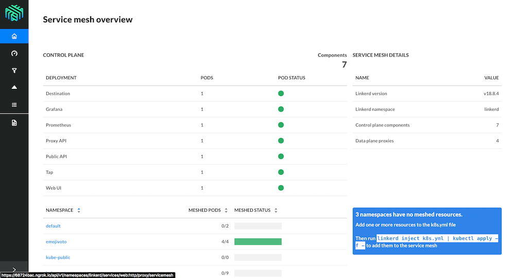Click the 3 namespaces have no meshed resources heading
This screenshot has height=278, width=515.
tap(409, 214)
